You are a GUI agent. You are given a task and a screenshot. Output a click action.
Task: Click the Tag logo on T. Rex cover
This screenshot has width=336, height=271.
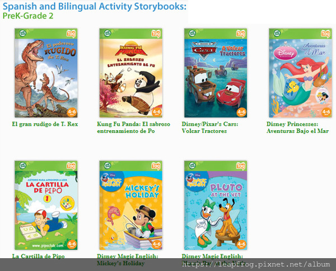click(71, 34)
